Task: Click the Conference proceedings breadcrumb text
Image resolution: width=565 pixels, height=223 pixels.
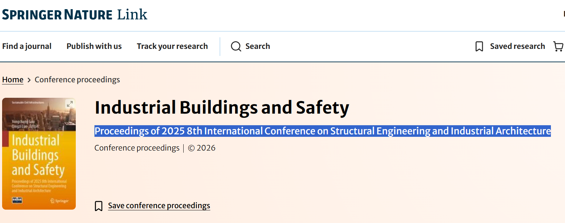Action: (x=77, y=80)
